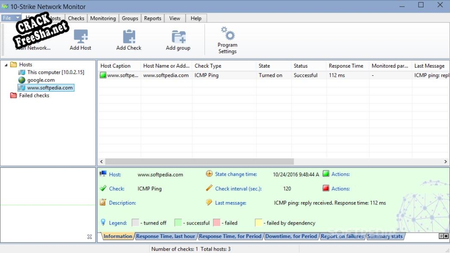This screenshot has height=253, width=450.
Task: Select the google.com globe icon host
Action: tap(22, 80)
